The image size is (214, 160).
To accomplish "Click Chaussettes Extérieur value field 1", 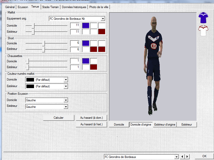I will [75, 67].
